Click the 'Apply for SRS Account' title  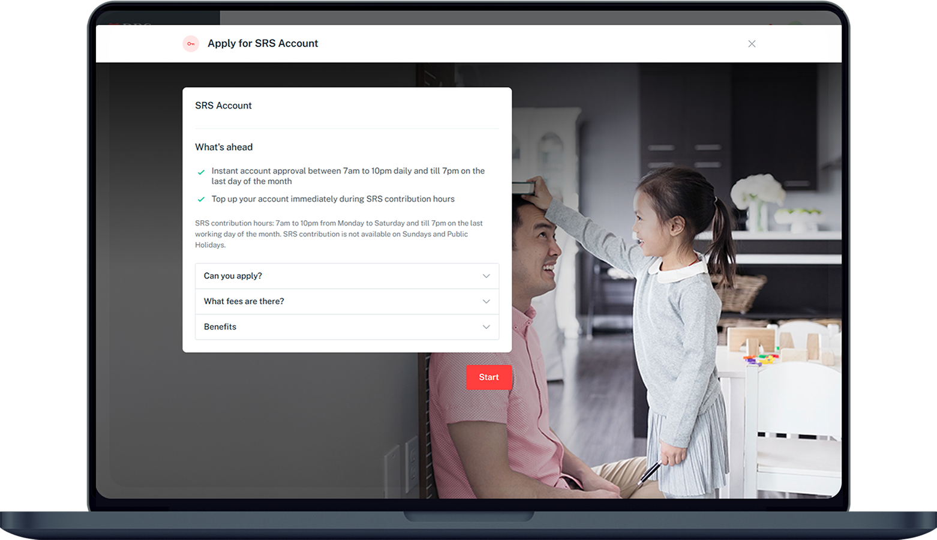point(263,43)
